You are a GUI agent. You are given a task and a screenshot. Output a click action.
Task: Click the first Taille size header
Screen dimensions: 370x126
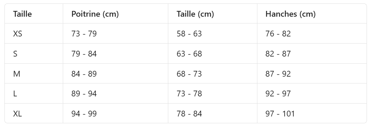tap(23, 14)
